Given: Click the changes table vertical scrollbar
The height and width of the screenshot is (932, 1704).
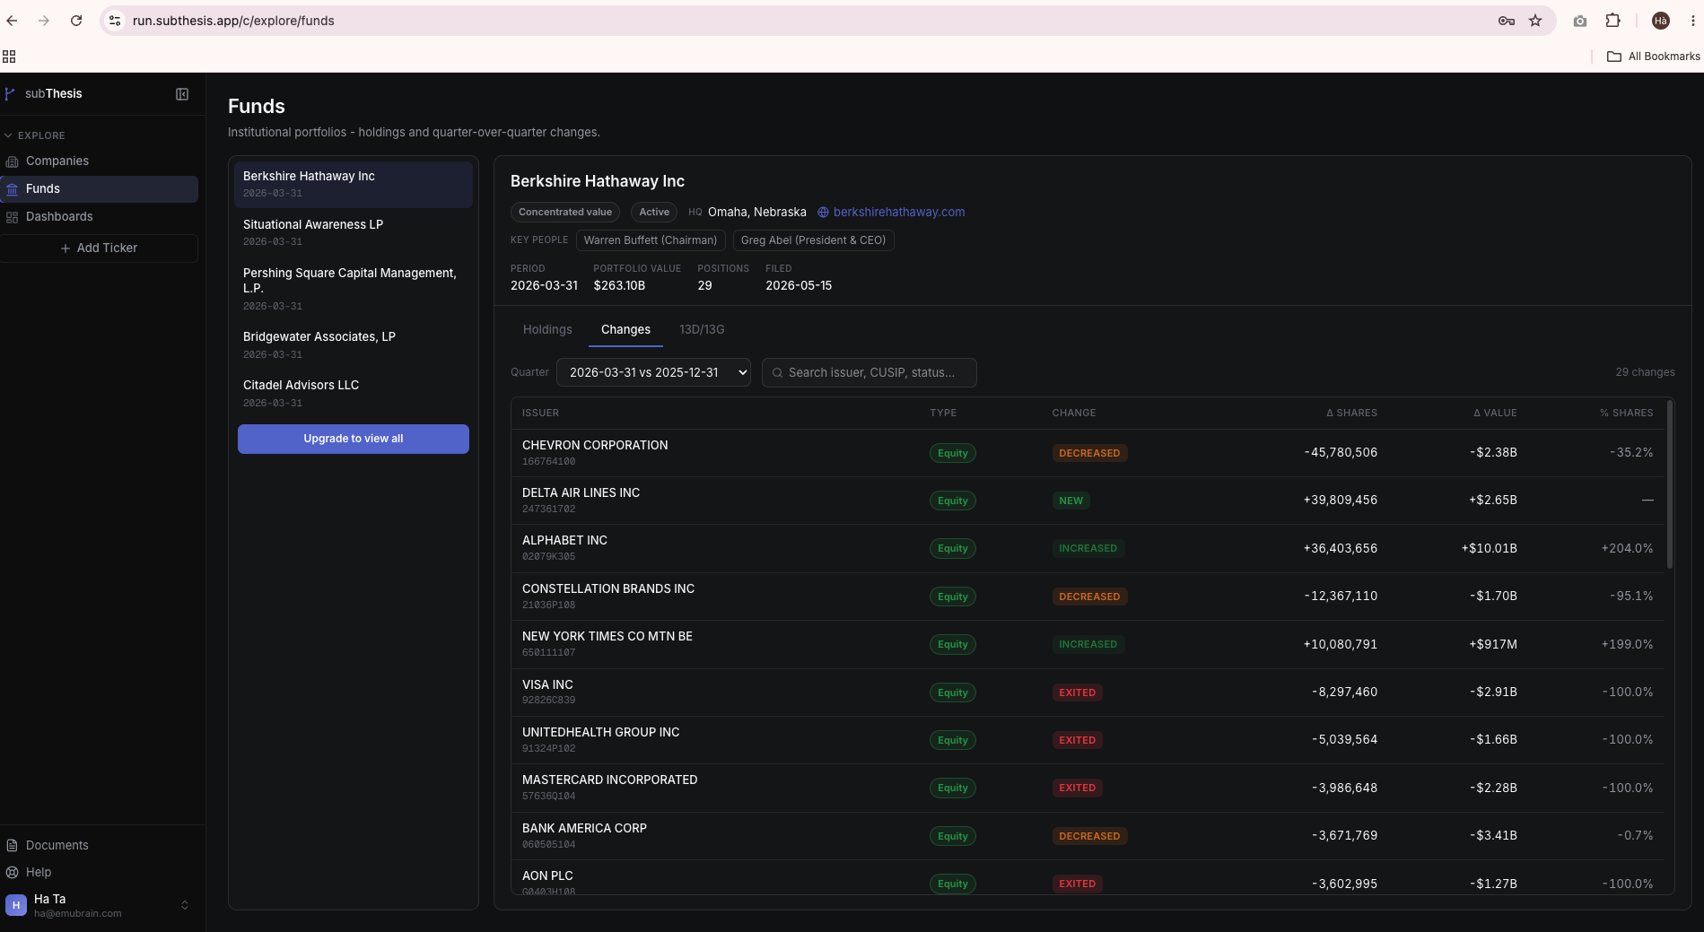Looking at the screenshot, I should (1670, 484).
